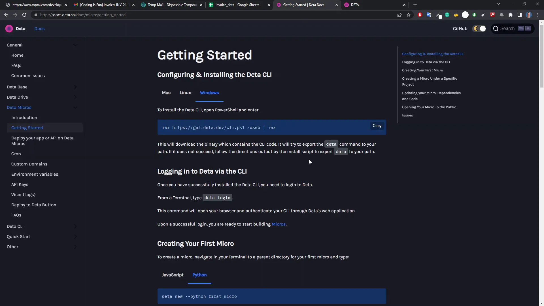Bookmark this page with the star icon
544x306 pixels.
coord(408,15)
